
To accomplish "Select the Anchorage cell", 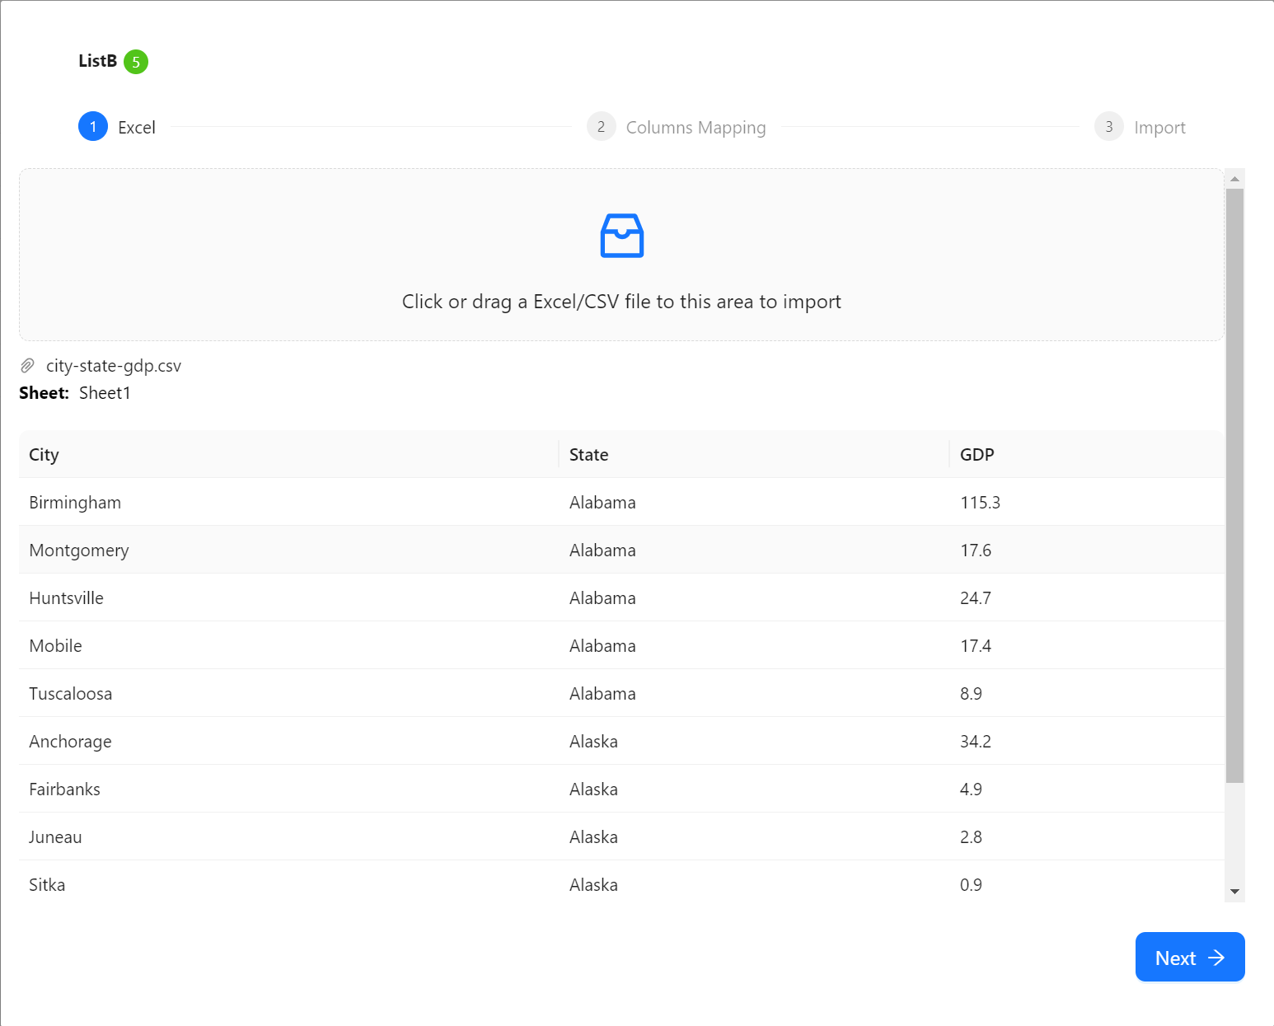I will 289,741.
